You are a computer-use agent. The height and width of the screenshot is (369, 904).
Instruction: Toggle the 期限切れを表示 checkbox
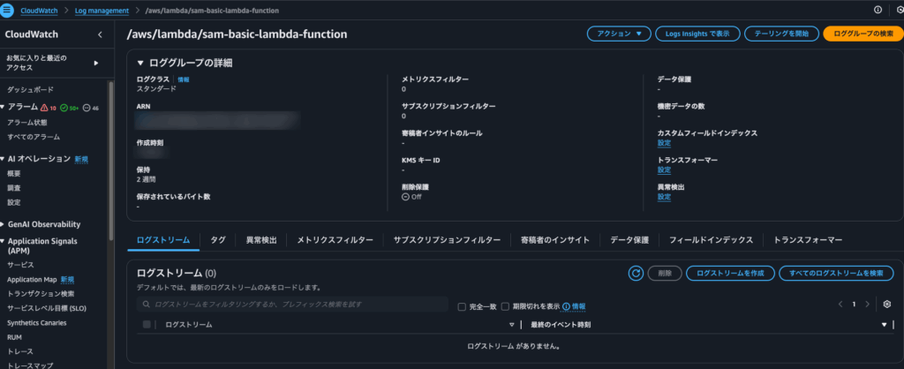[x=505, y=306]
